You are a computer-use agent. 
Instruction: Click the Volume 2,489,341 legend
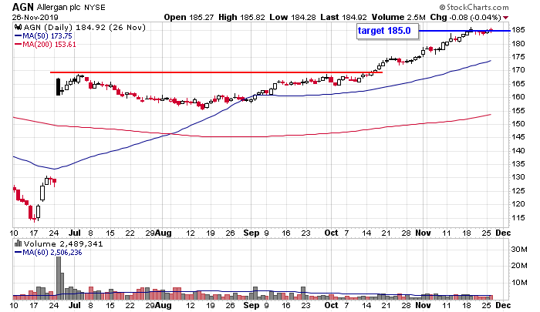point(63,244)
